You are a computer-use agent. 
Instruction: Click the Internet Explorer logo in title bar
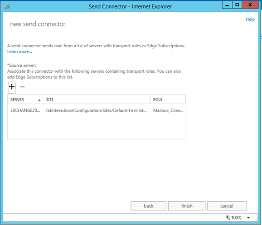[x=6, y=6]
